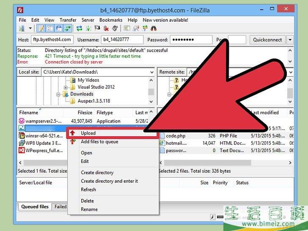Open the Quickconnect history dropdown arrow
This screenshot has width=308, height=231.
(x=290, y=40)
